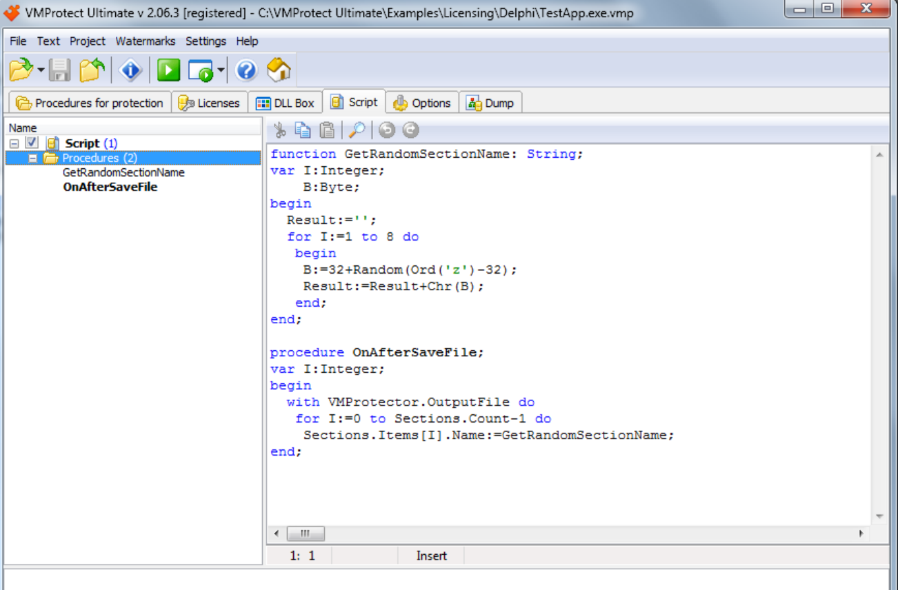Select OnAfterSaveFile procedure in the tree
This screenshot has height=590, width=898.
click(110, 187)
